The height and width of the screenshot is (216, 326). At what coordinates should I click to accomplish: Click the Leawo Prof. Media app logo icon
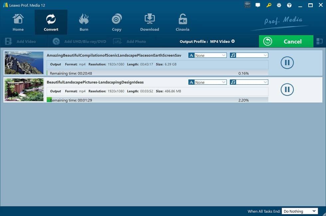coord(5,5)
